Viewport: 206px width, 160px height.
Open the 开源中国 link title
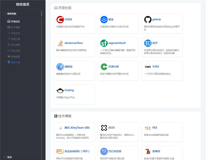click(113, 67)
